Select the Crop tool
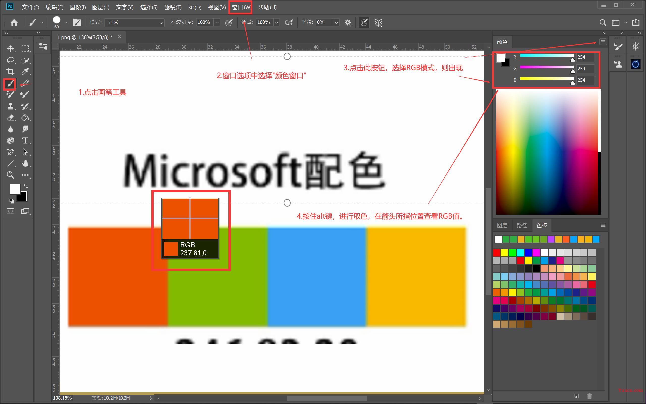 click(x=10, y=72)
